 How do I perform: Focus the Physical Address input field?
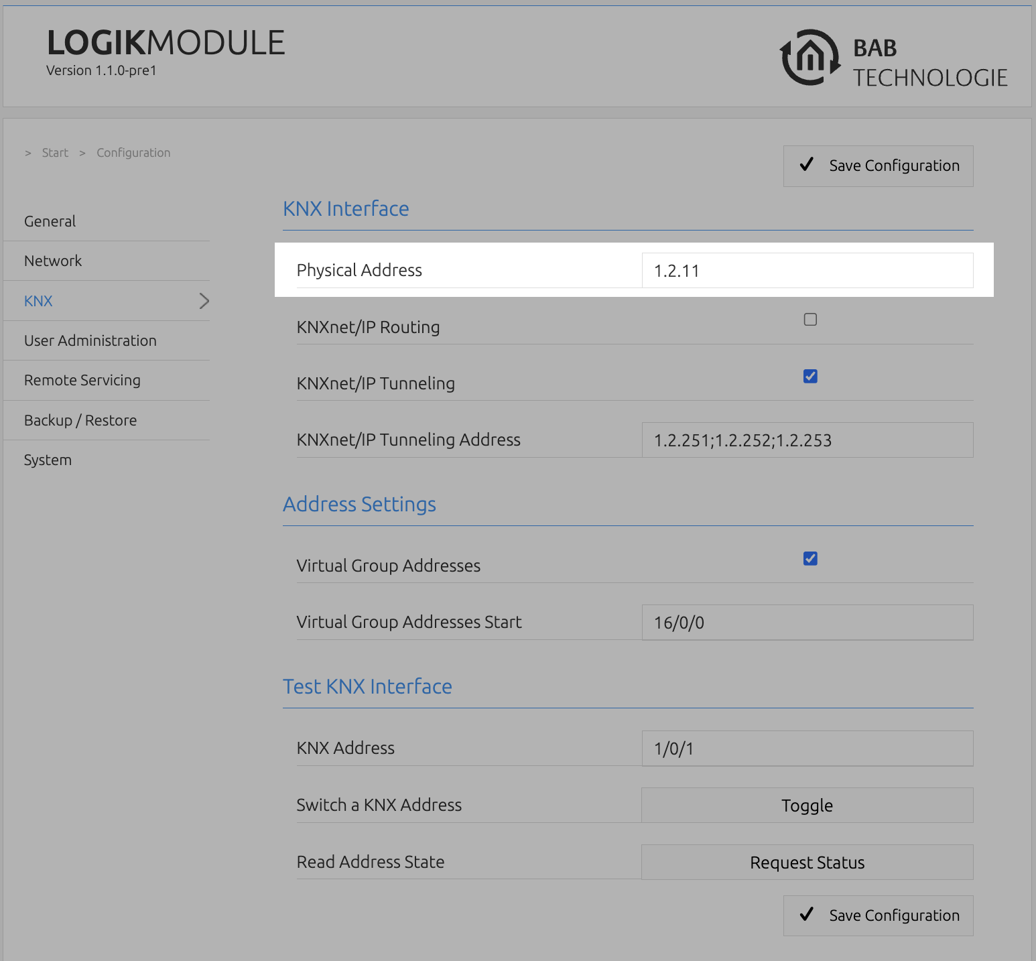pos(807,270)
